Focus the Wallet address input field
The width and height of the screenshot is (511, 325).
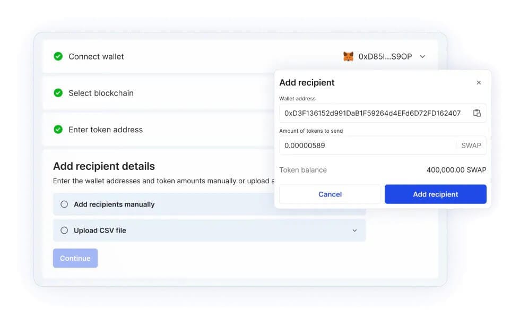point(371,113)
